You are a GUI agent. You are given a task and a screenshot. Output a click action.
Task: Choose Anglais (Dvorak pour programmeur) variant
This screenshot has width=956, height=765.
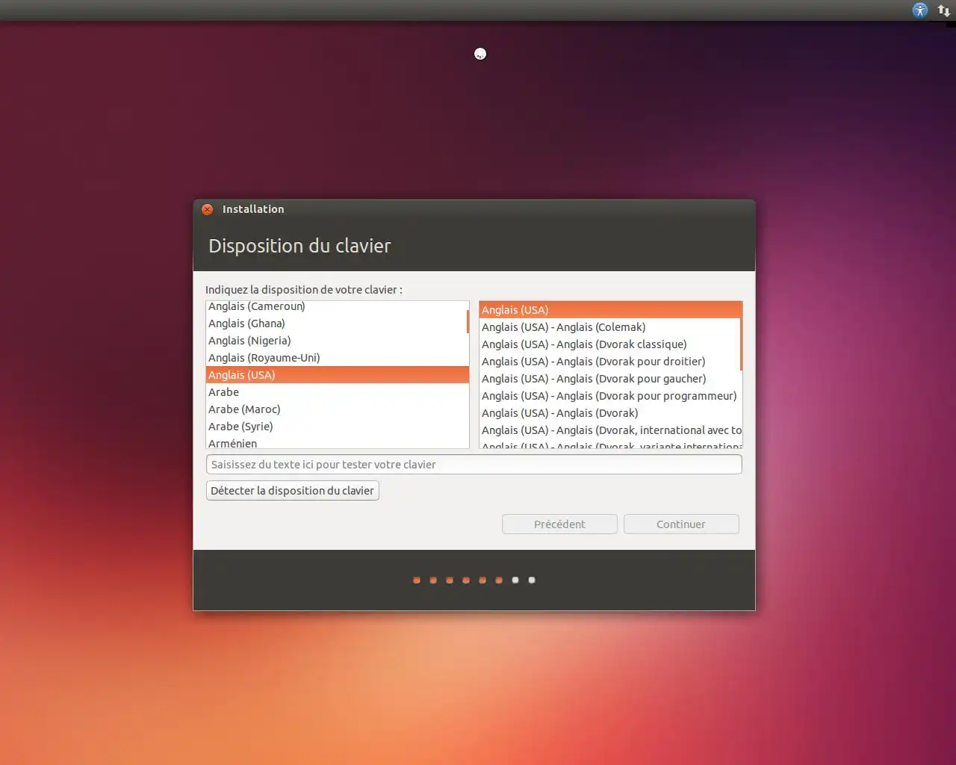point(609,396)
